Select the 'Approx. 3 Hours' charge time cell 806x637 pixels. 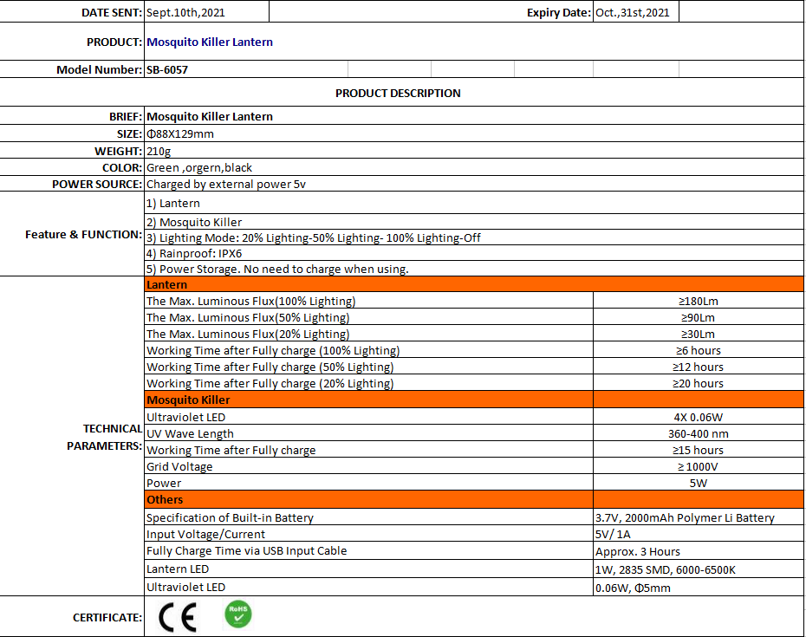point(638,551)
